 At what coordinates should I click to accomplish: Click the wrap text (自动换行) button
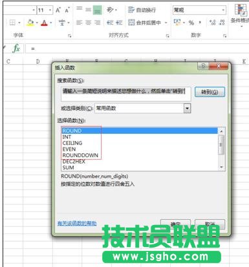click(x=142, y=10)
